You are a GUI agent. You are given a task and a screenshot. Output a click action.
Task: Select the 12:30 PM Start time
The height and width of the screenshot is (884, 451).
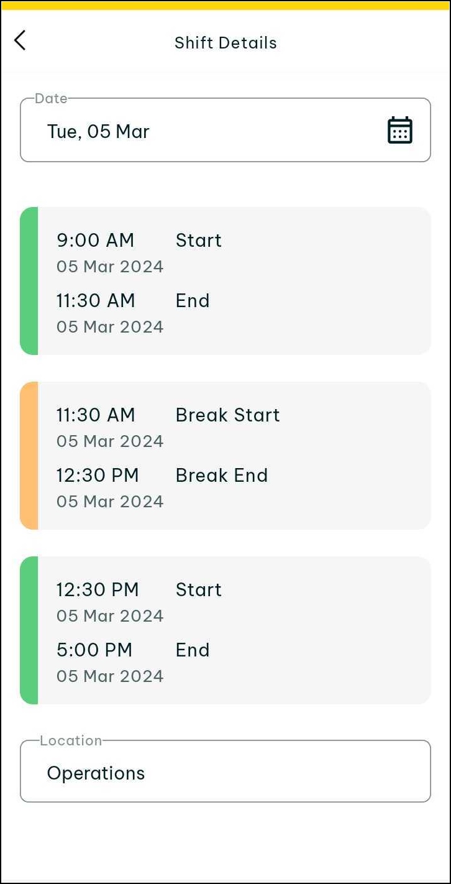tap(98, 590)
